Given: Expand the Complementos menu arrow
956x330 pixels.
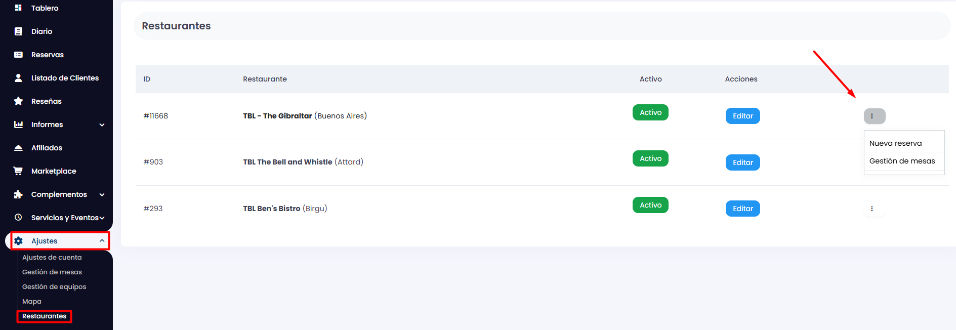Looking at the screenshot, I should 102,195.
